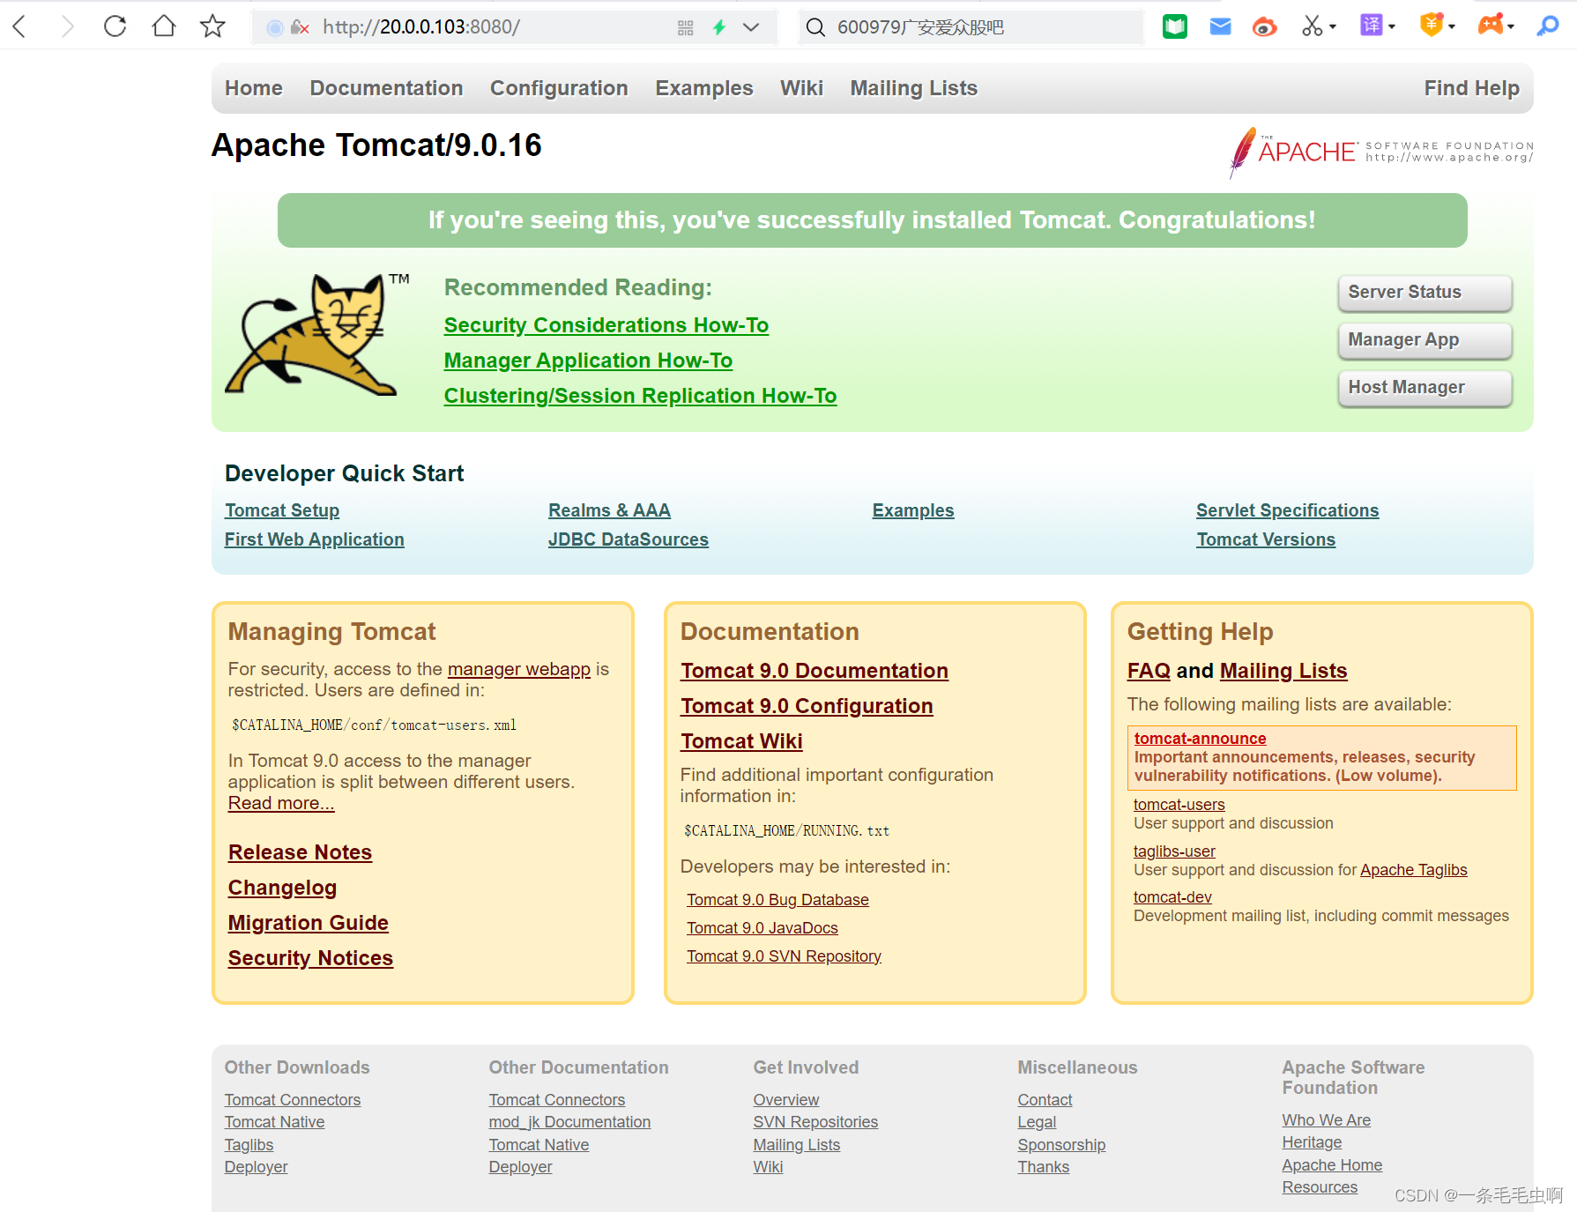Open the Servlet Specifications link
1577x1212 pixels.
pyautogui.click(x=1287, y=510)
